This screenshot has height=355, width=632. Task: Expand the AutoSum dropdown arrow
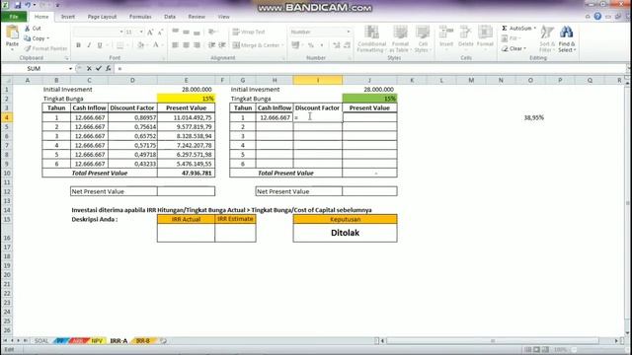click(x=535, y=29)
